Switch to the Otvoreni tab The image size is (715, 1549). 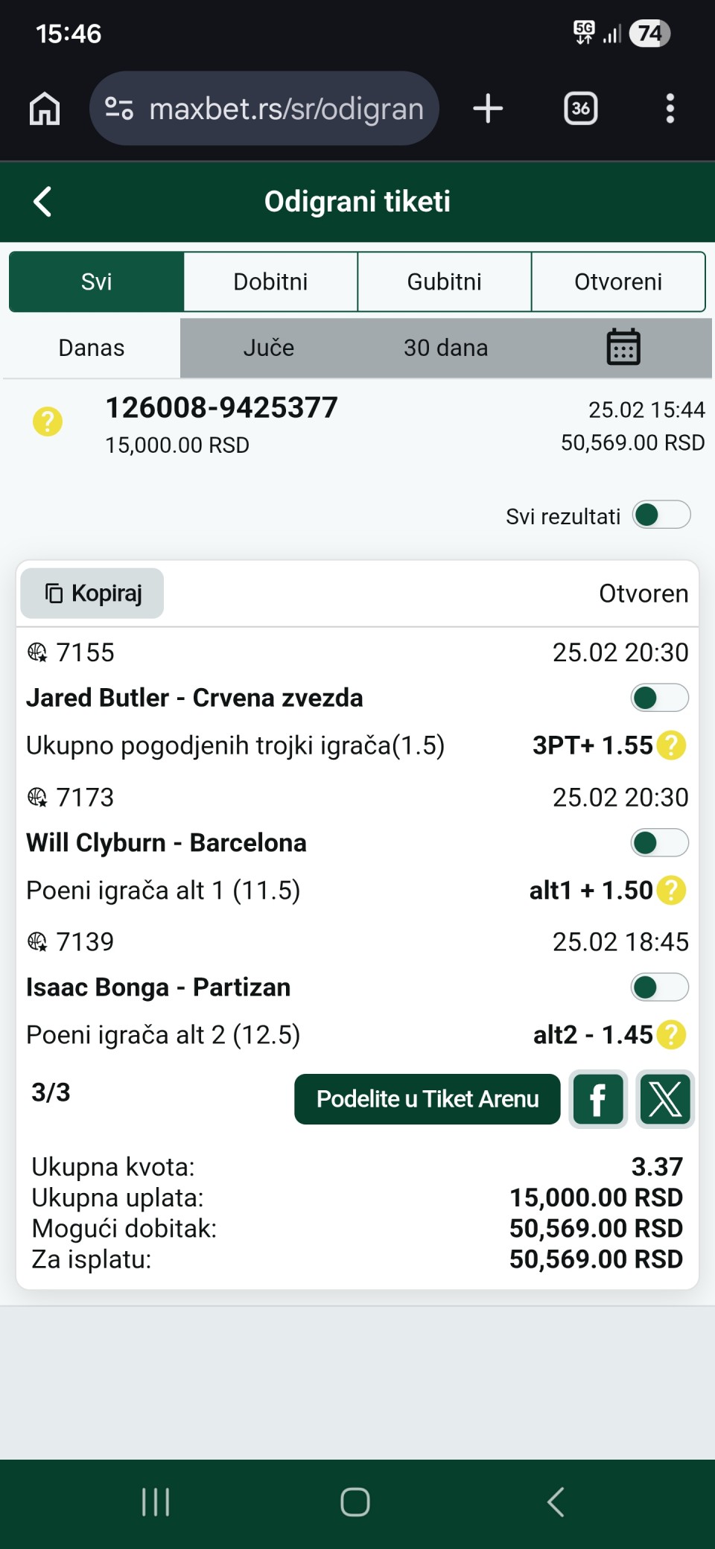[617, 282]
